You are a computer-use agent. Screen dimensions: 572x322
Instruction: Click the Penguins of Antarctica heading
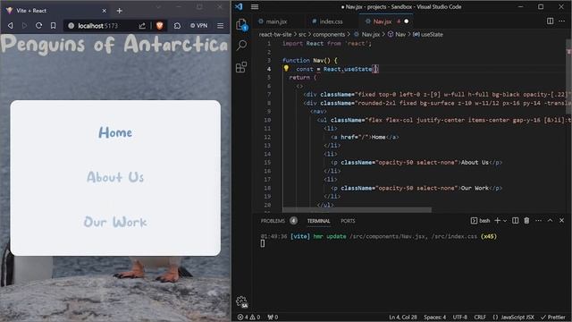click(114, 45)
